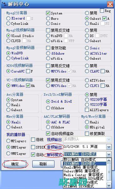Enable 音效功能 checkbox

(48, 48)
